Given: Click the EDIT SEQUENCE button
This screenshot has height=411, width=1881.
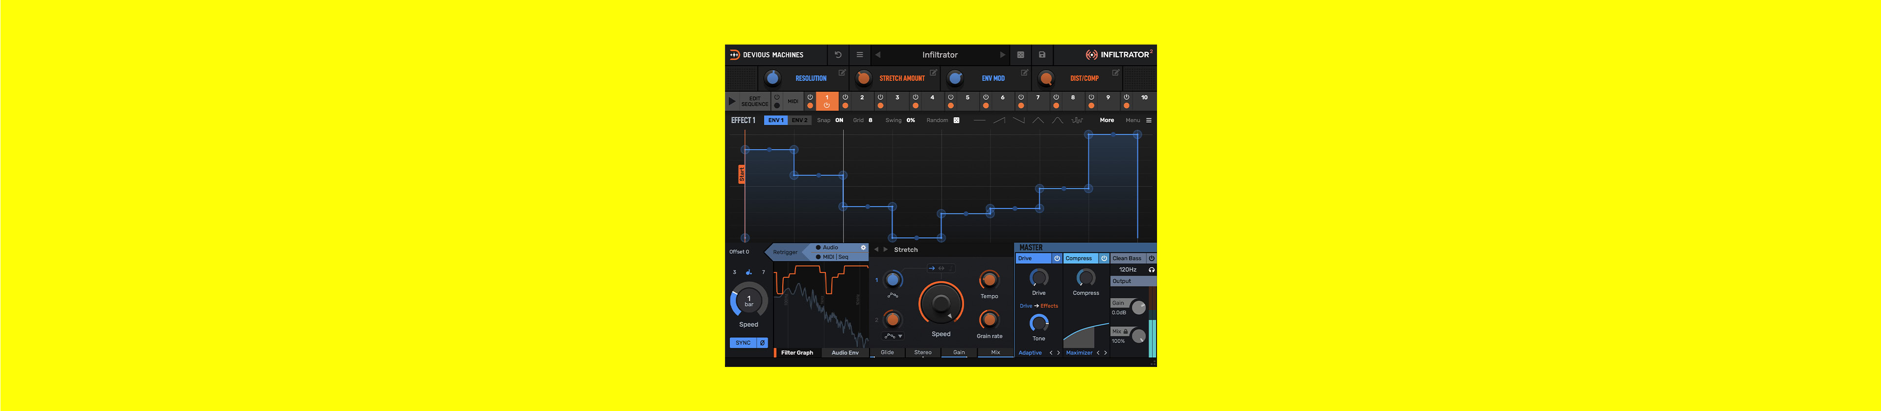Looking at the screenshot, I should (x=754, y=101).
